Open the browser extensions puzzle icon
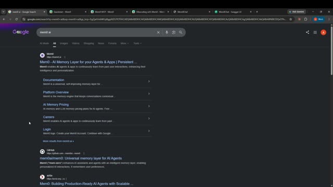The width and height of the screenshot is (333, 187). (x=305, y=19)
